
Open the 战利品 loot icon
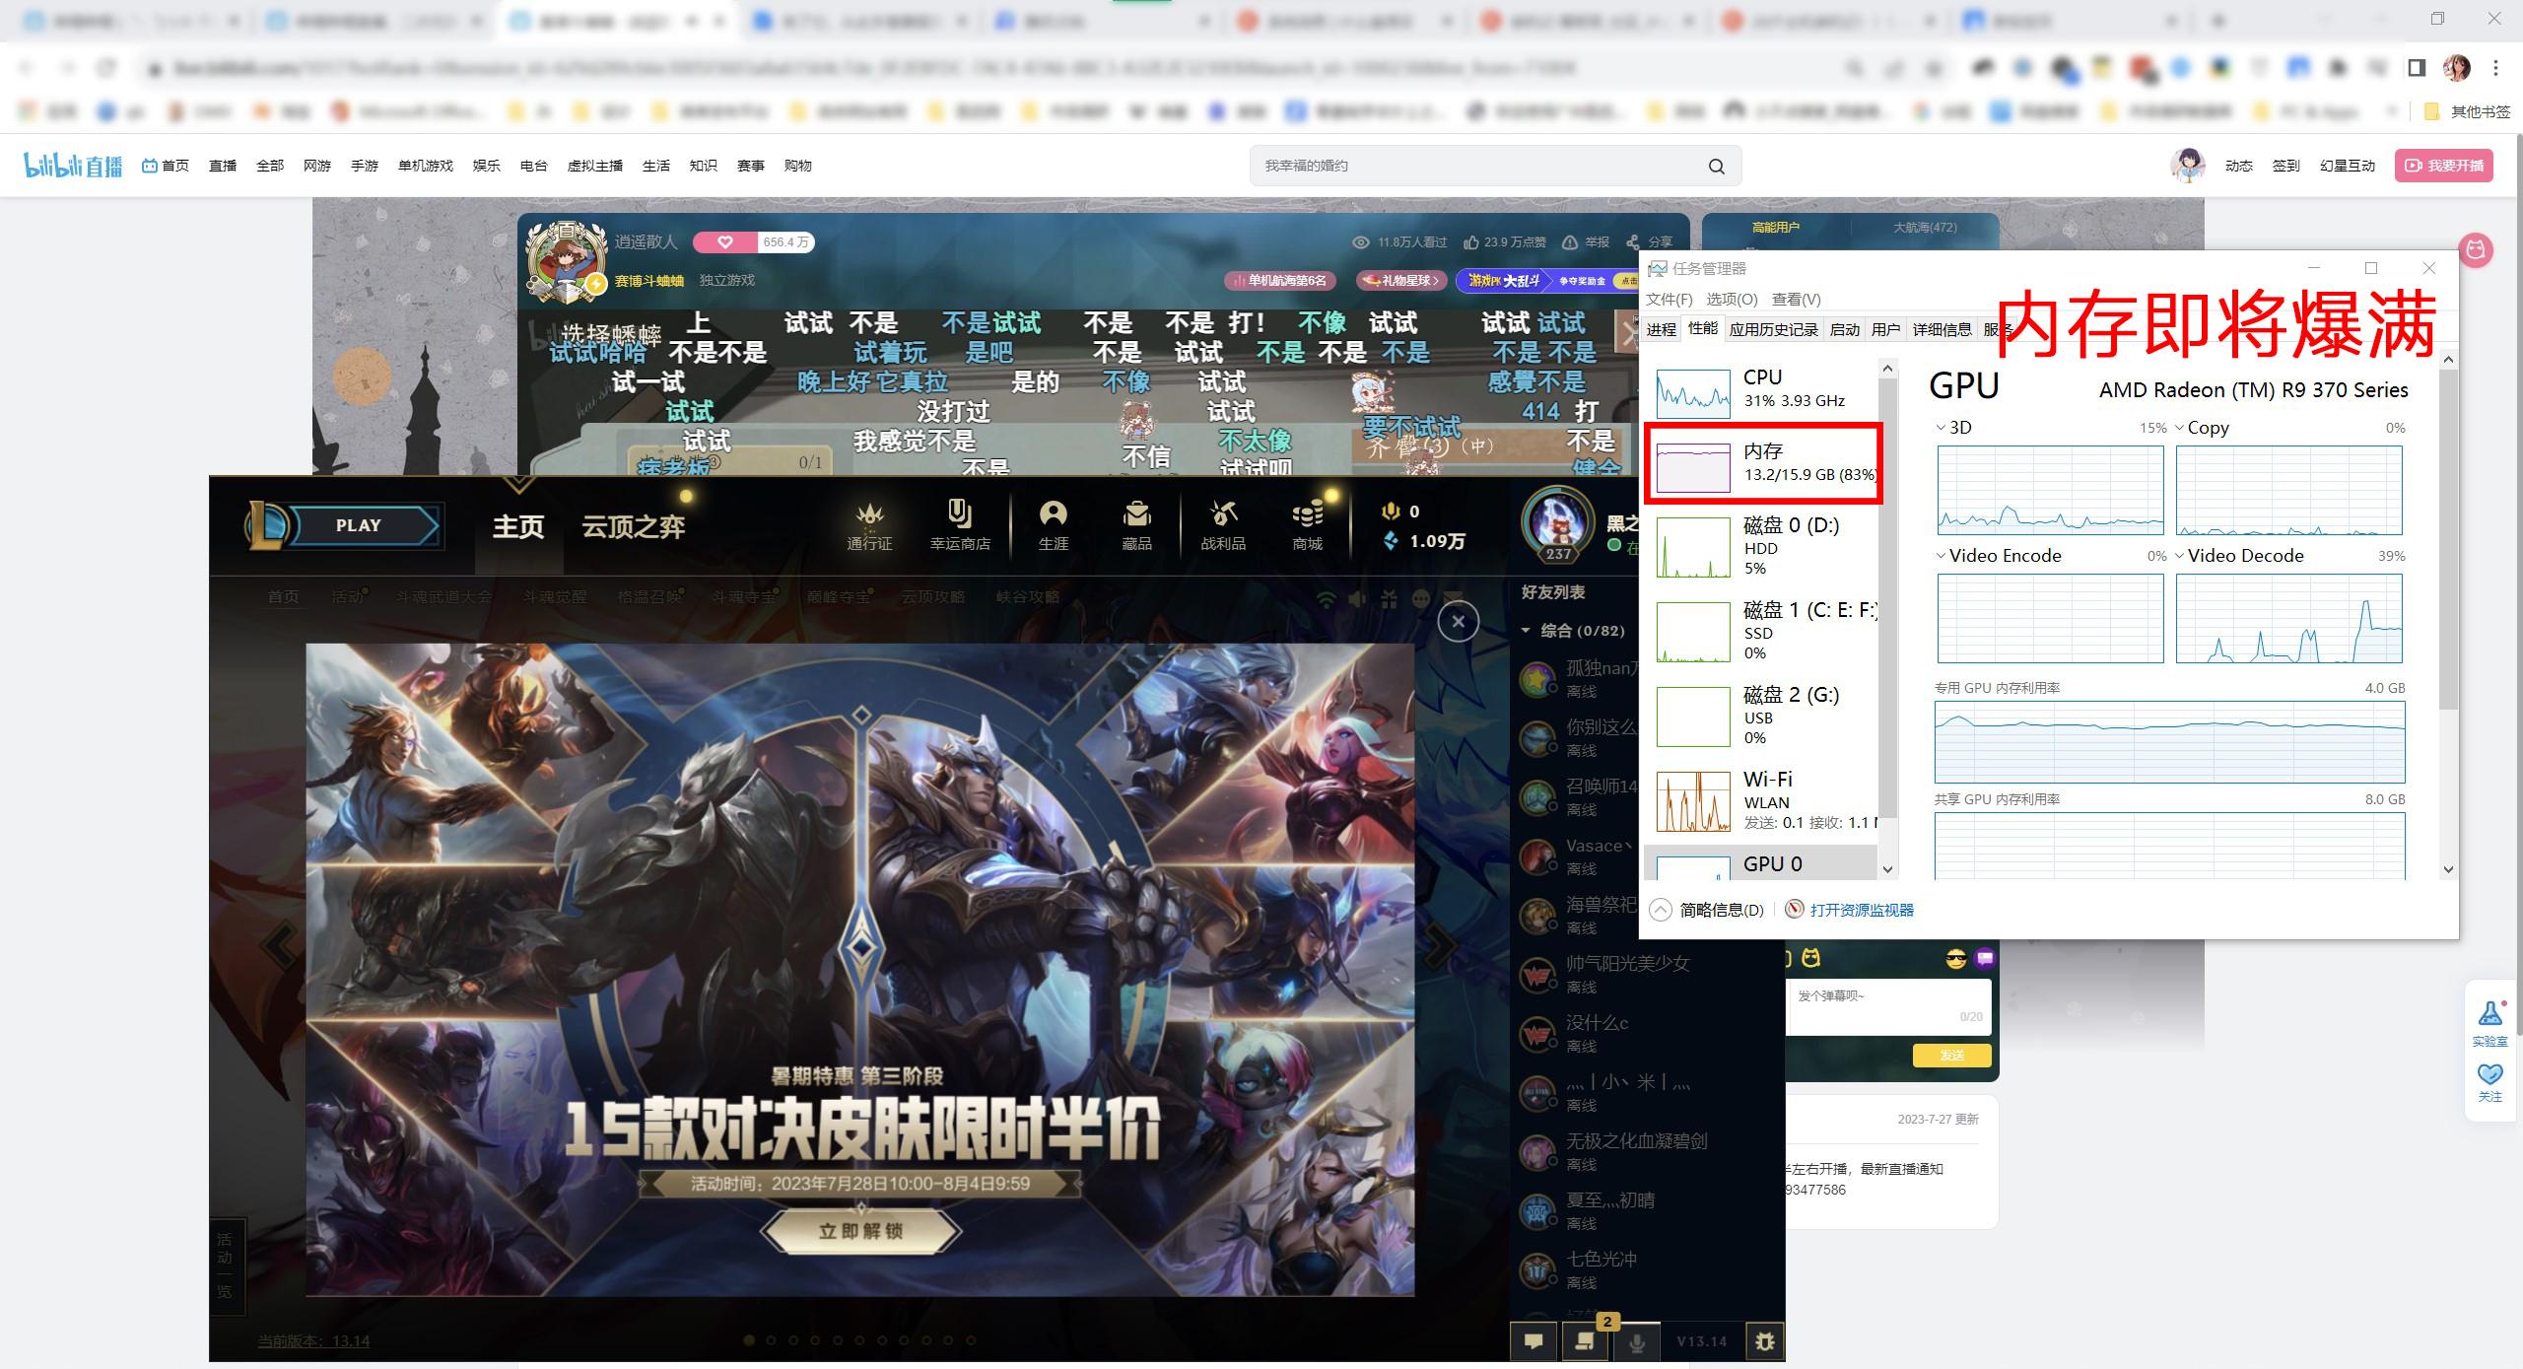(x=1223, y=524)
